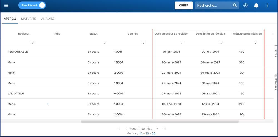Image resolution: width=278 pixels, height=137 pixels.
Task: Expand the Colonnes side panel
Action: pos(276,82)
